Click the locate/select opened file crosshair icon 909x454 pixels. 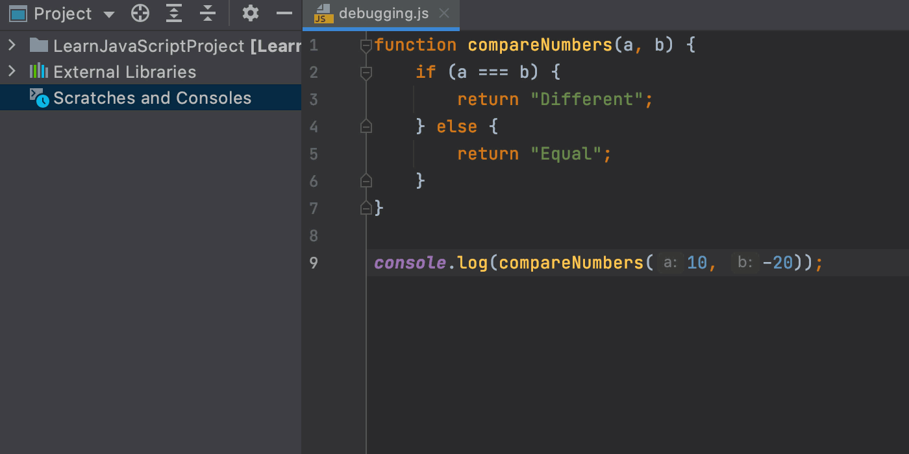[140, 13]
